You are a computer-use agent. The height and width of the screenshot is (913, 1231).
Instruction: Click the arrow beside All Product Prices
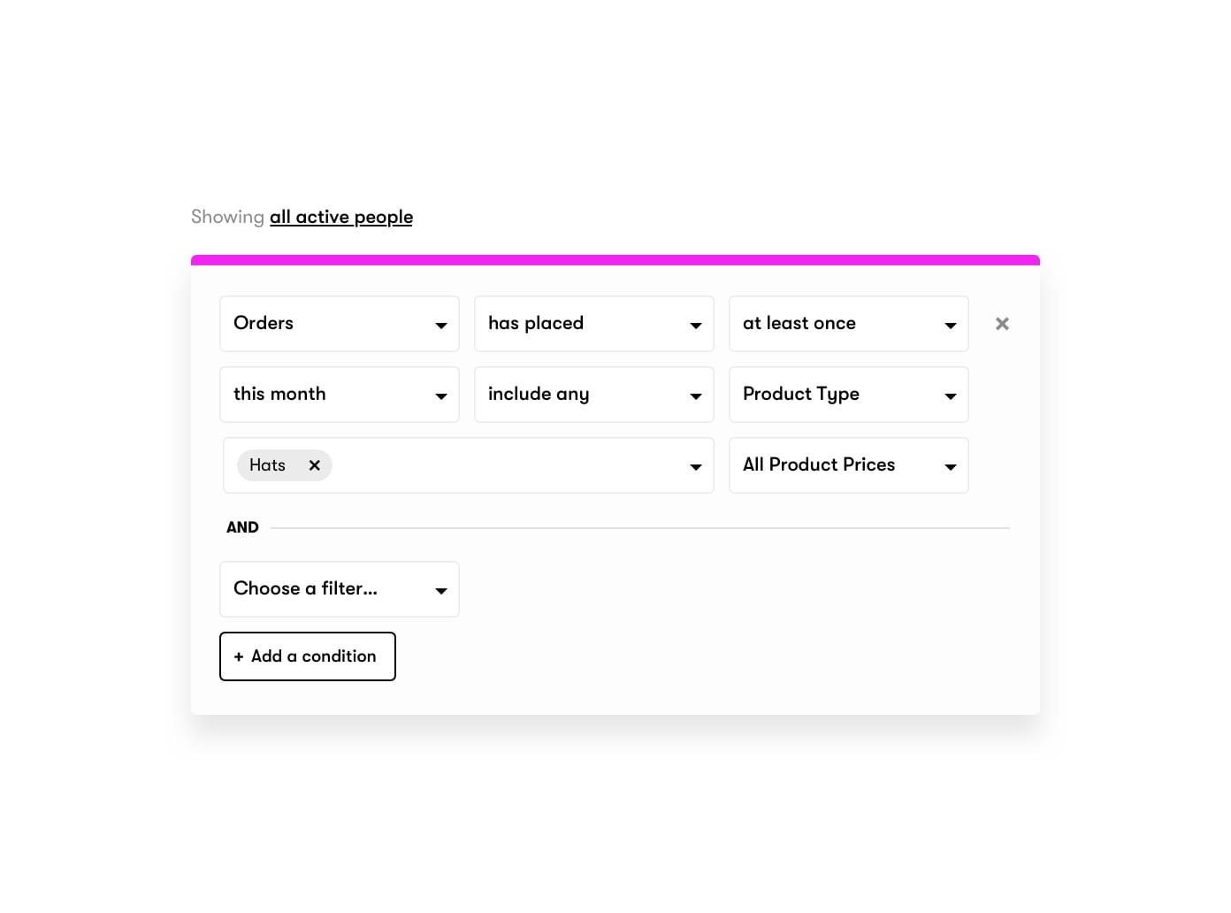point(951,467)
